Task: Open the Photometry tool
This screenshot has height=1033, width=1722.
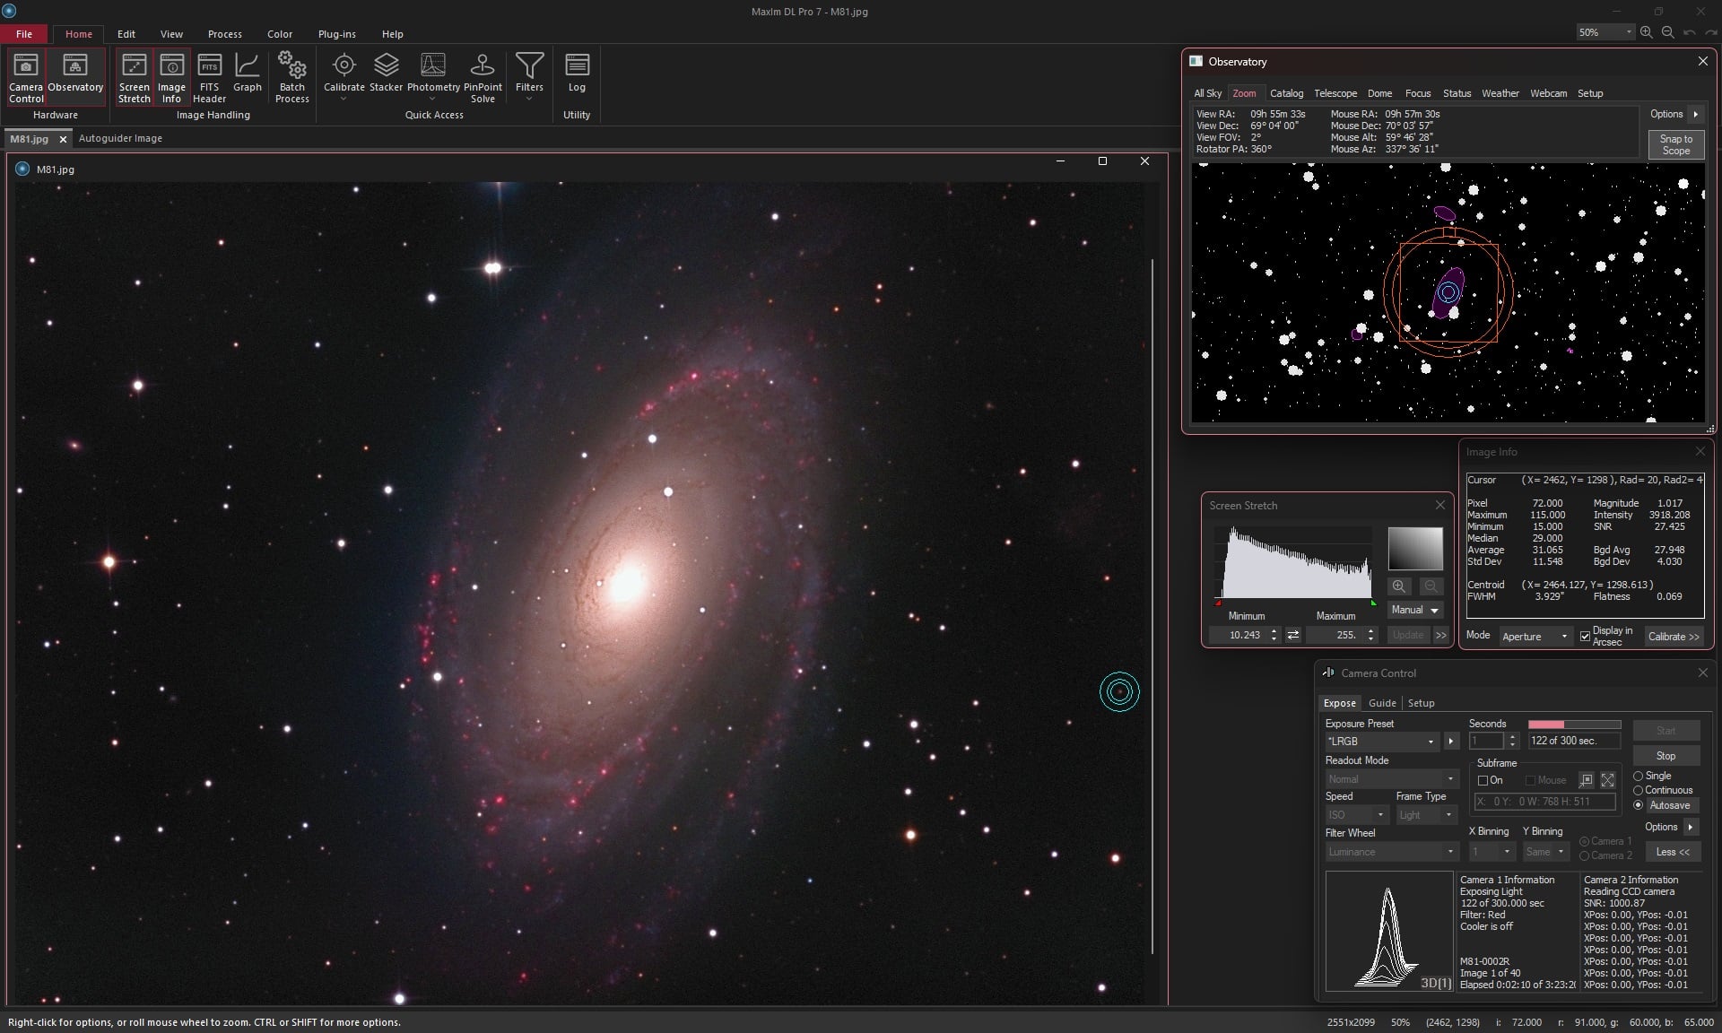Action: point(433,76)
